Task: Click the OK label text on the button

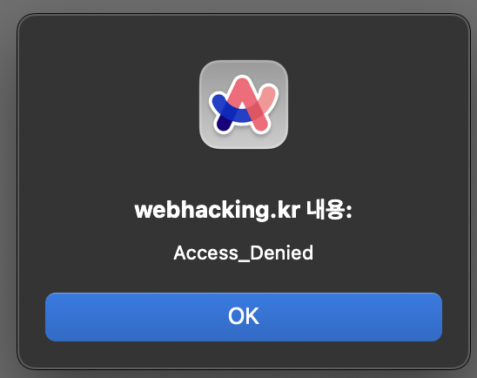Action: coord(244,316)
